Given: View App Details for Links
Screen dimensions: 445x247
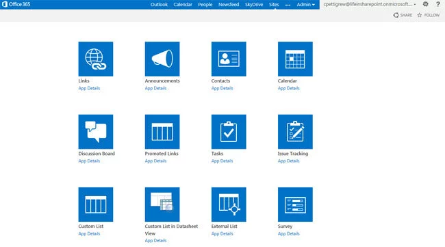Looking at the screenshot, I should (x=89, y=88).
